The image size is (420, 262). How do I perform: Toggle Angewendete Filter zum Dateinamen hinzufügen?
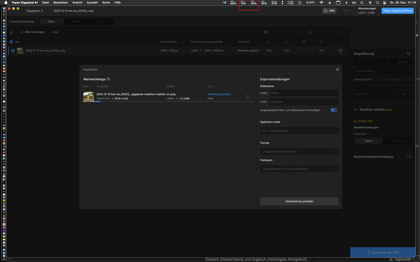(334, 110)
